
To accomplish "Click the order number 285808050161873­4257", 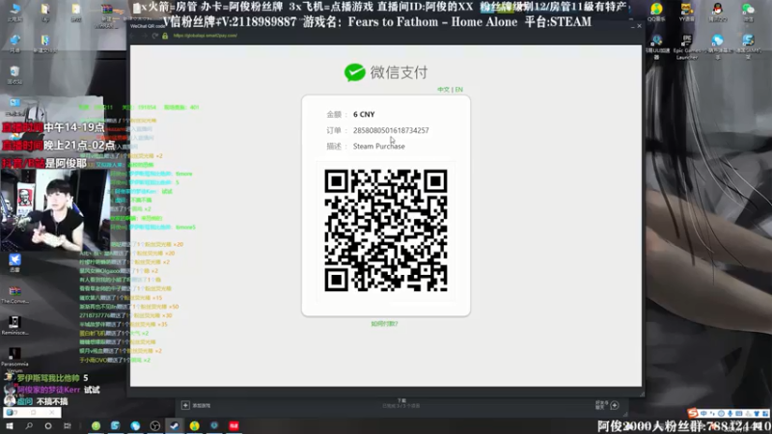I will pyautogui.click(x=391, y=130).
